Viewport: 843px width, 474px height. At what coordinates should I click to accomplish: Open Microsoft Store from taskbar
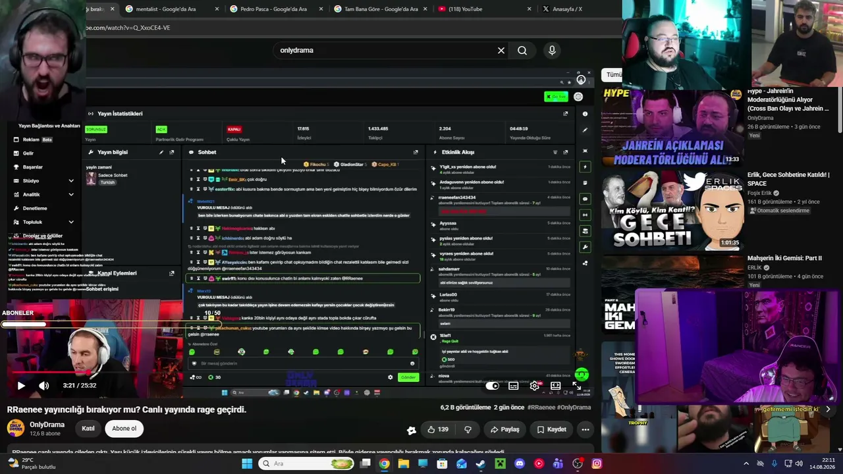tap(442, 463)
